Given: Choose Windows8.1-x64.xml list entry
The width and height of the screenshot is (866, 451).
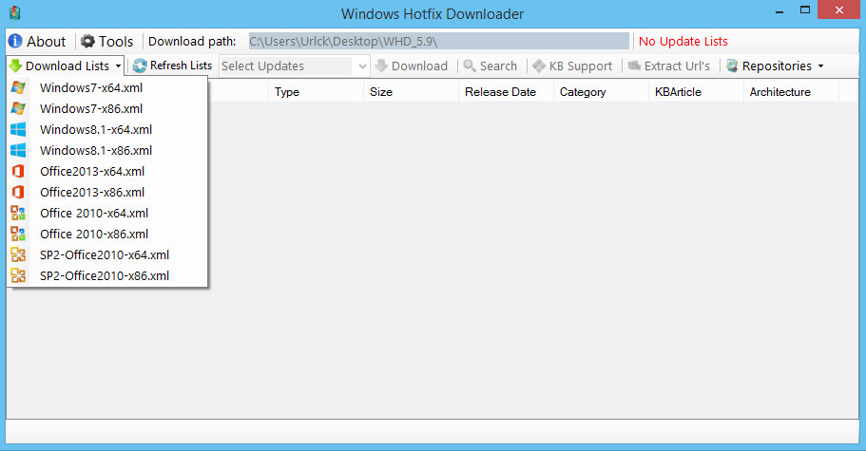Looking at the screenshot, I should (107, 129).
